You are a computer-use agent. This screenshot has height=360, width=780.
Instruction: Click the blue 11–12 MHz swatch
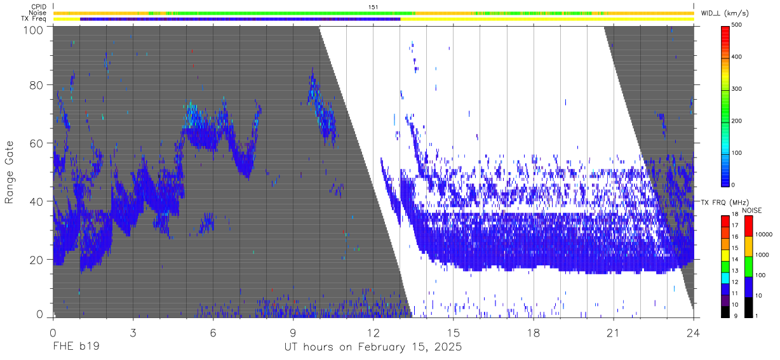point(725,288)
